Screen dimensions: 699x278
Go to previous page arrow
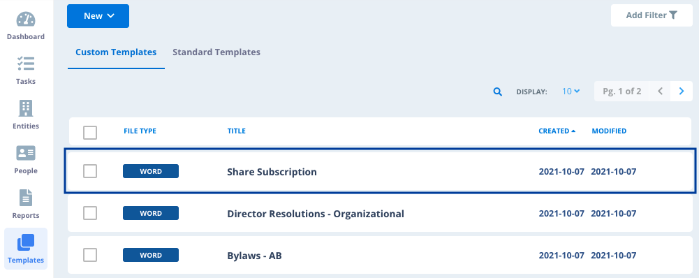(x=660, y=92)
